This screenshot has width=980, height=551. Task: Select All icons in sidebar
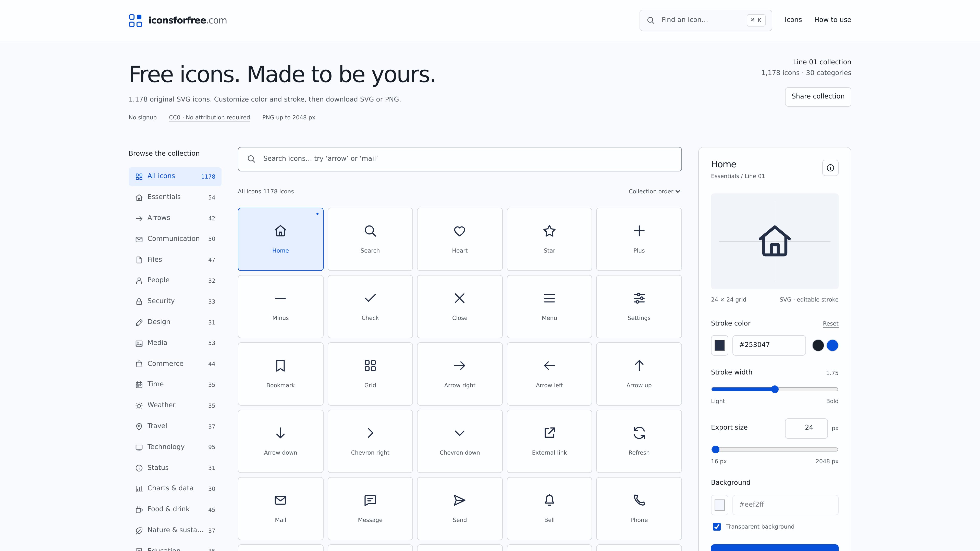[x=175, y=177]
